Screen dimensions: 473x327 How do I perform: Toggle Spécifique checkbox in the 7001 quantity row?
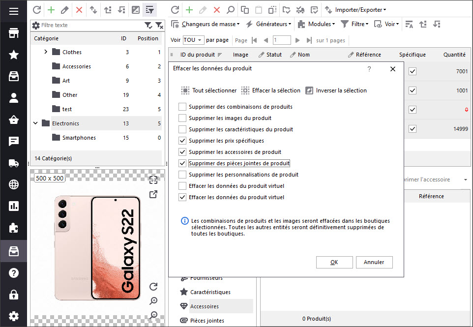(x=413, y=71)
